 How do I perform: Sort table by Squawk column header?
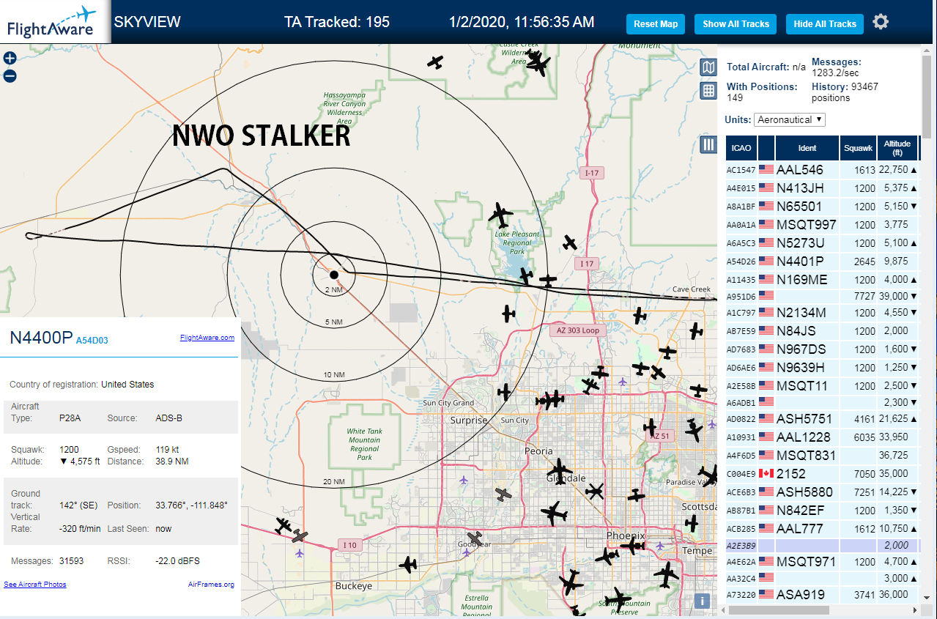coord(859,148)
